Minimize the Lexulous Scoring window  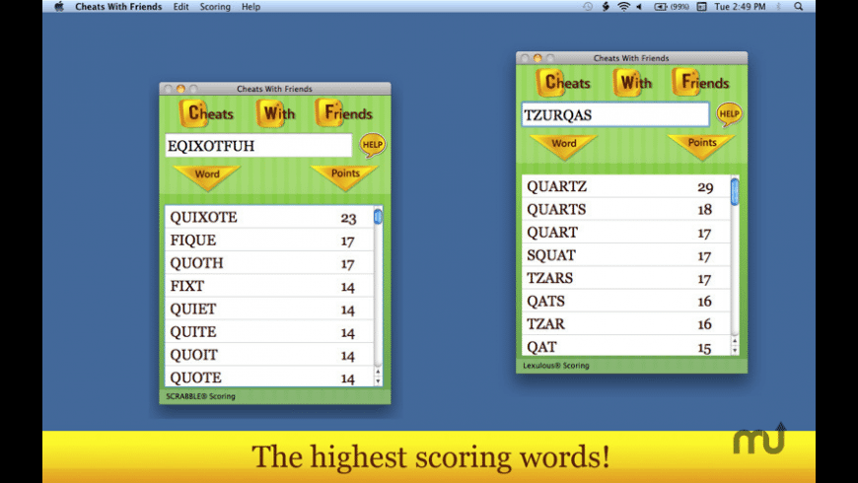pyautogui.click(x=537, y=58)
